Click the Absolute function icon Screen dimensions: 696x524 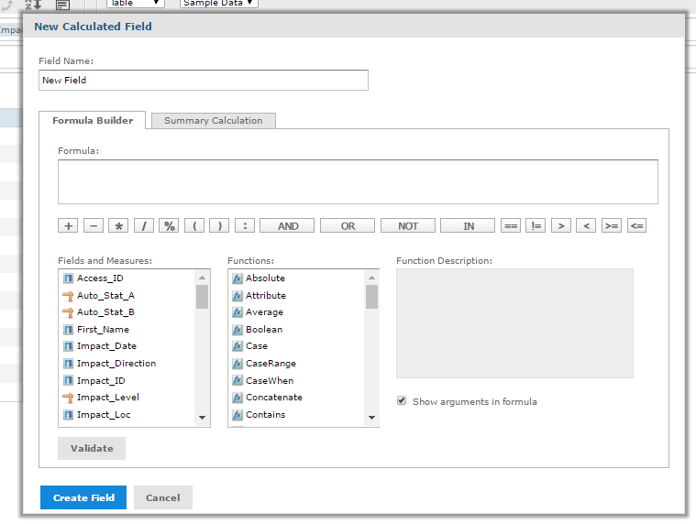click(x=237, y=278)
